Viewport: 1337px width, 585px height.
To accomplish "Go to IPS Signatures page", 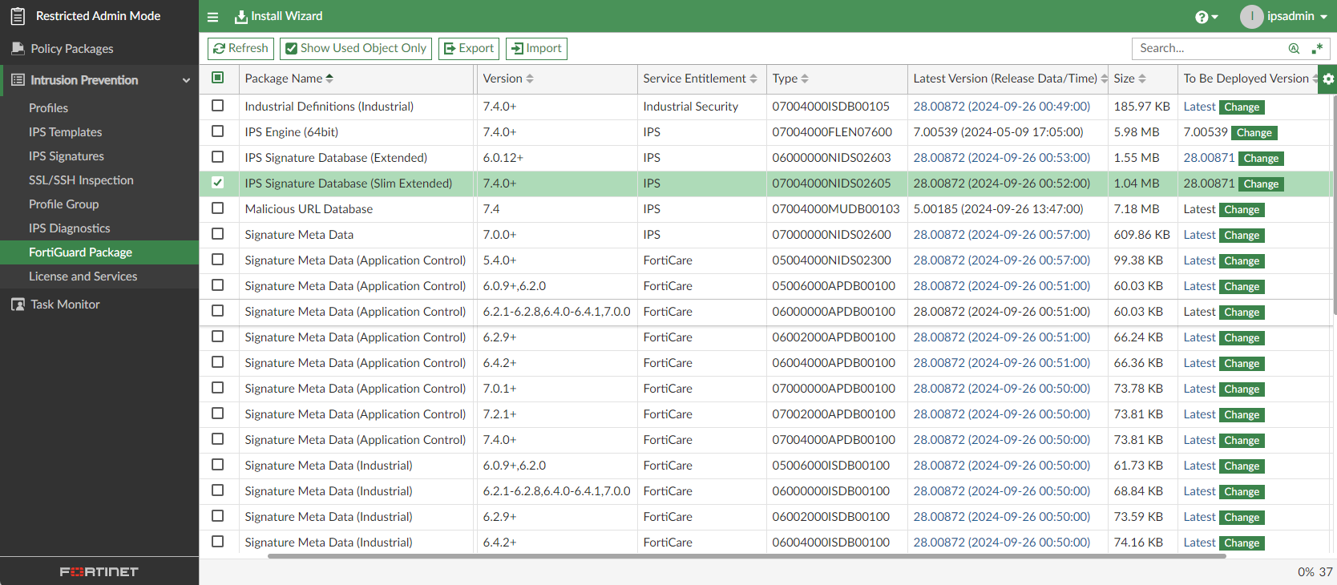I will tap(67, 156).
